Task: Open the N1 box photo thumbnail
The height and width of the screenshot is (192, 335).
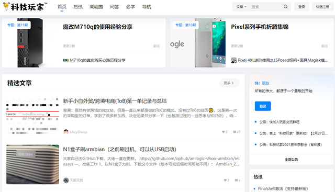Action: coord(32,164)
